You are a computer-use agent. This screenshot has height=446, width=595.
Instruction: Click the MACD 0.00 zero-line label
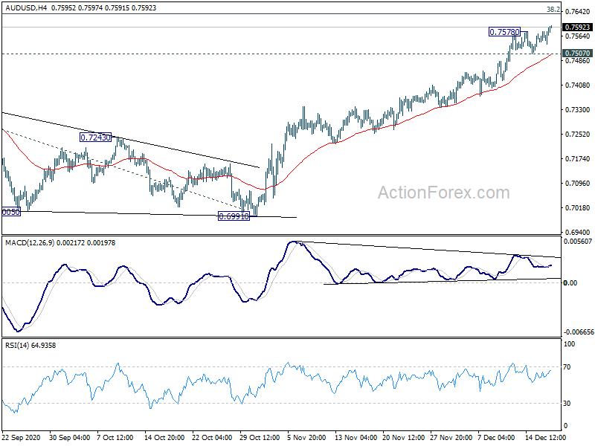[x=570, y=283]
